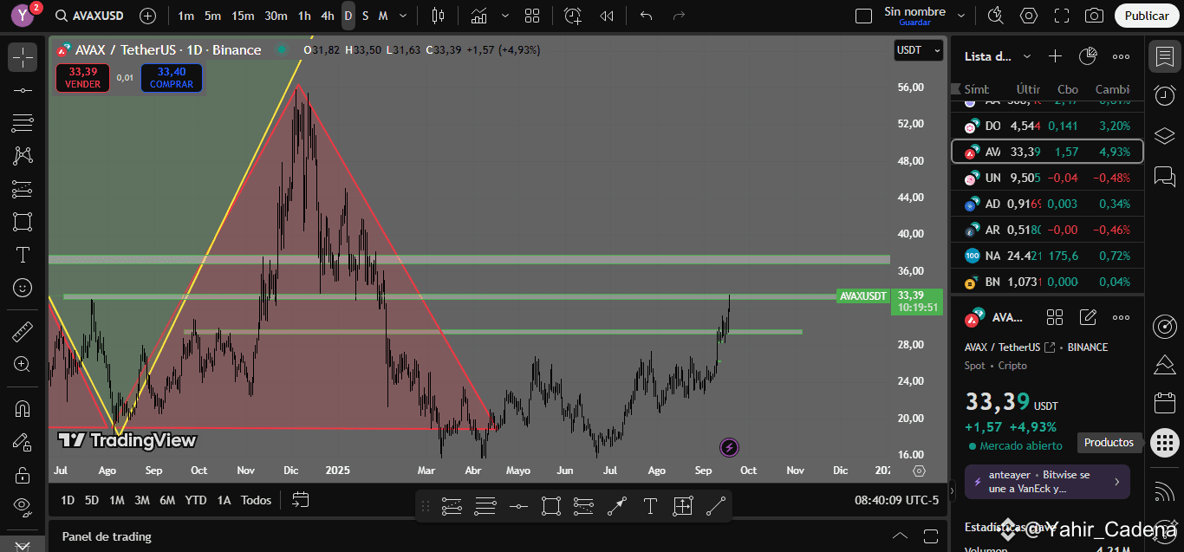The image size is (1184, 552).
Task: Open the bar replay tool
Action: [x=607, y=16]
